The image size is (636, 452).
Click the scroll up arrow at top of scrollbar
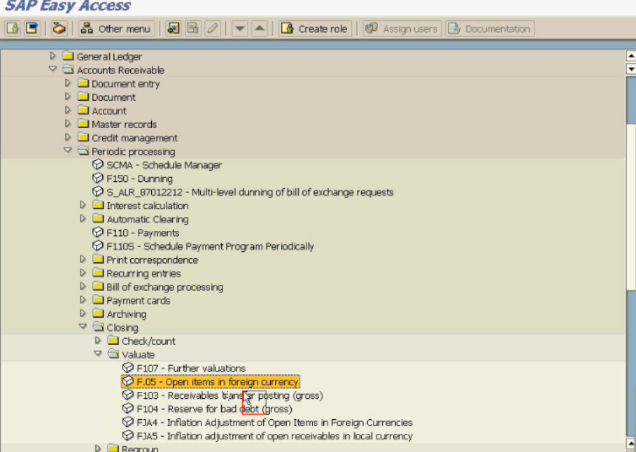(x=630, y=55)
